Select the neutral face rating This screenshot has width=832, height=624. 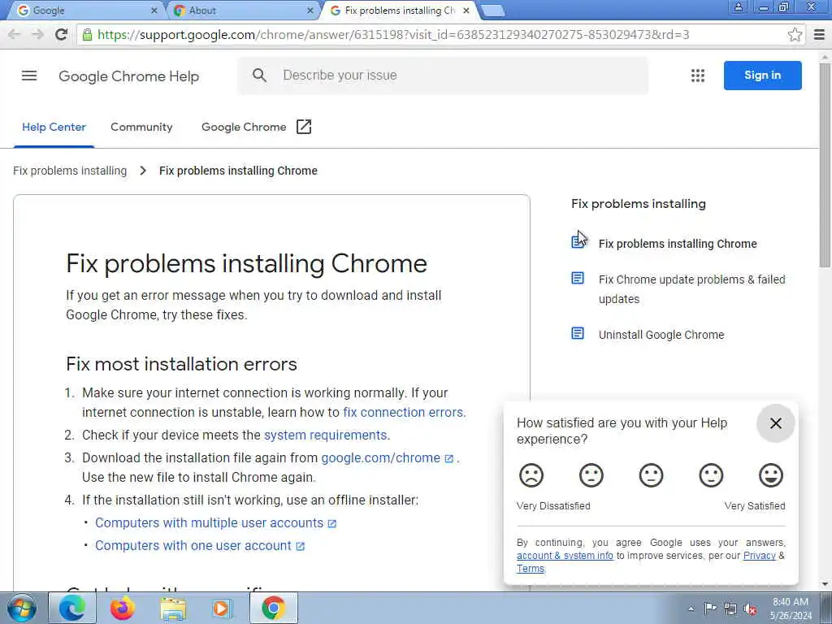click(651, 474)
